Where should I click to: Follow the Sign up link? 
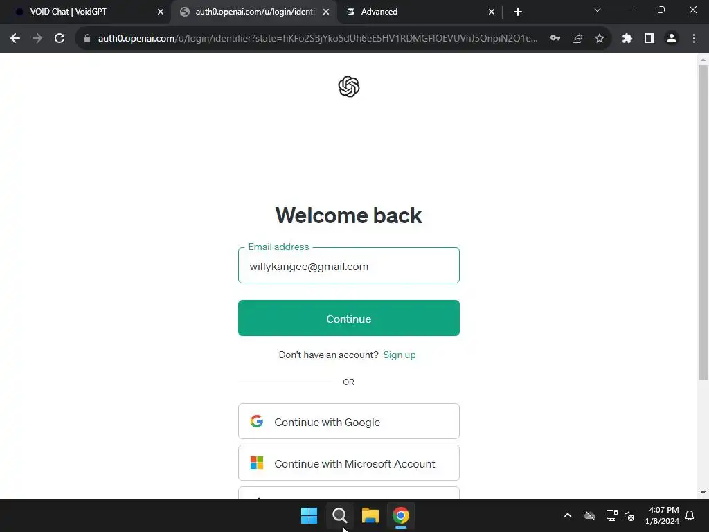click(x=400, y=355)
